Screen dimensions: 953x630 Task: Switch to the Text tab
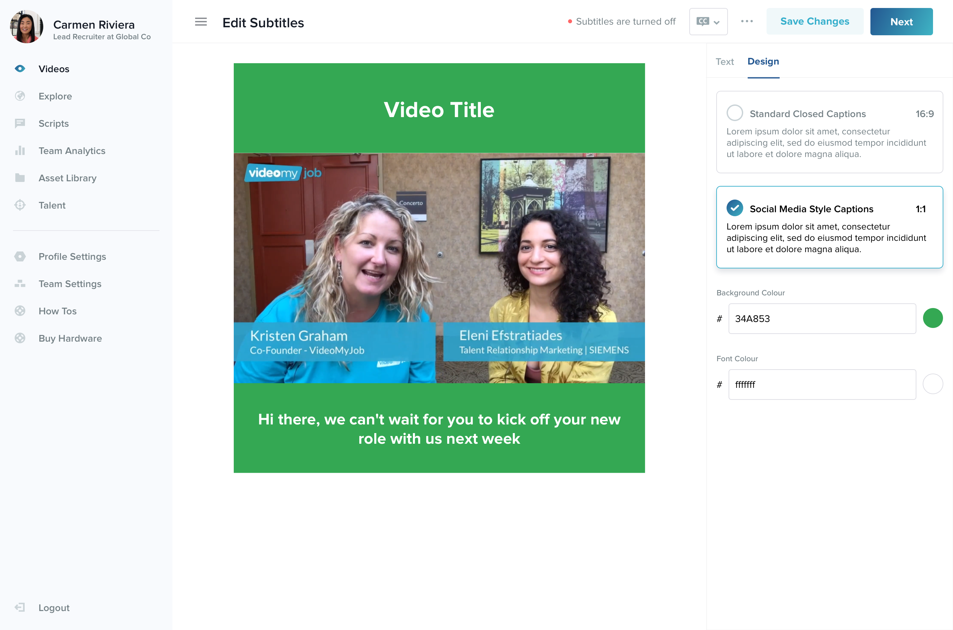[x=725, y=62]
